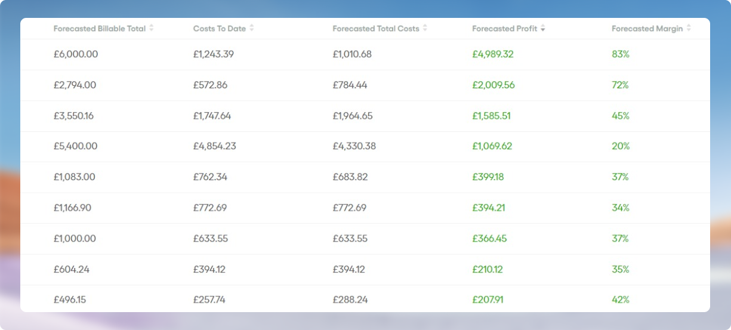Sort by Costs To Date arrows icon
The width and height of the screenshot is (731, 330).
(x=252, y=28)
